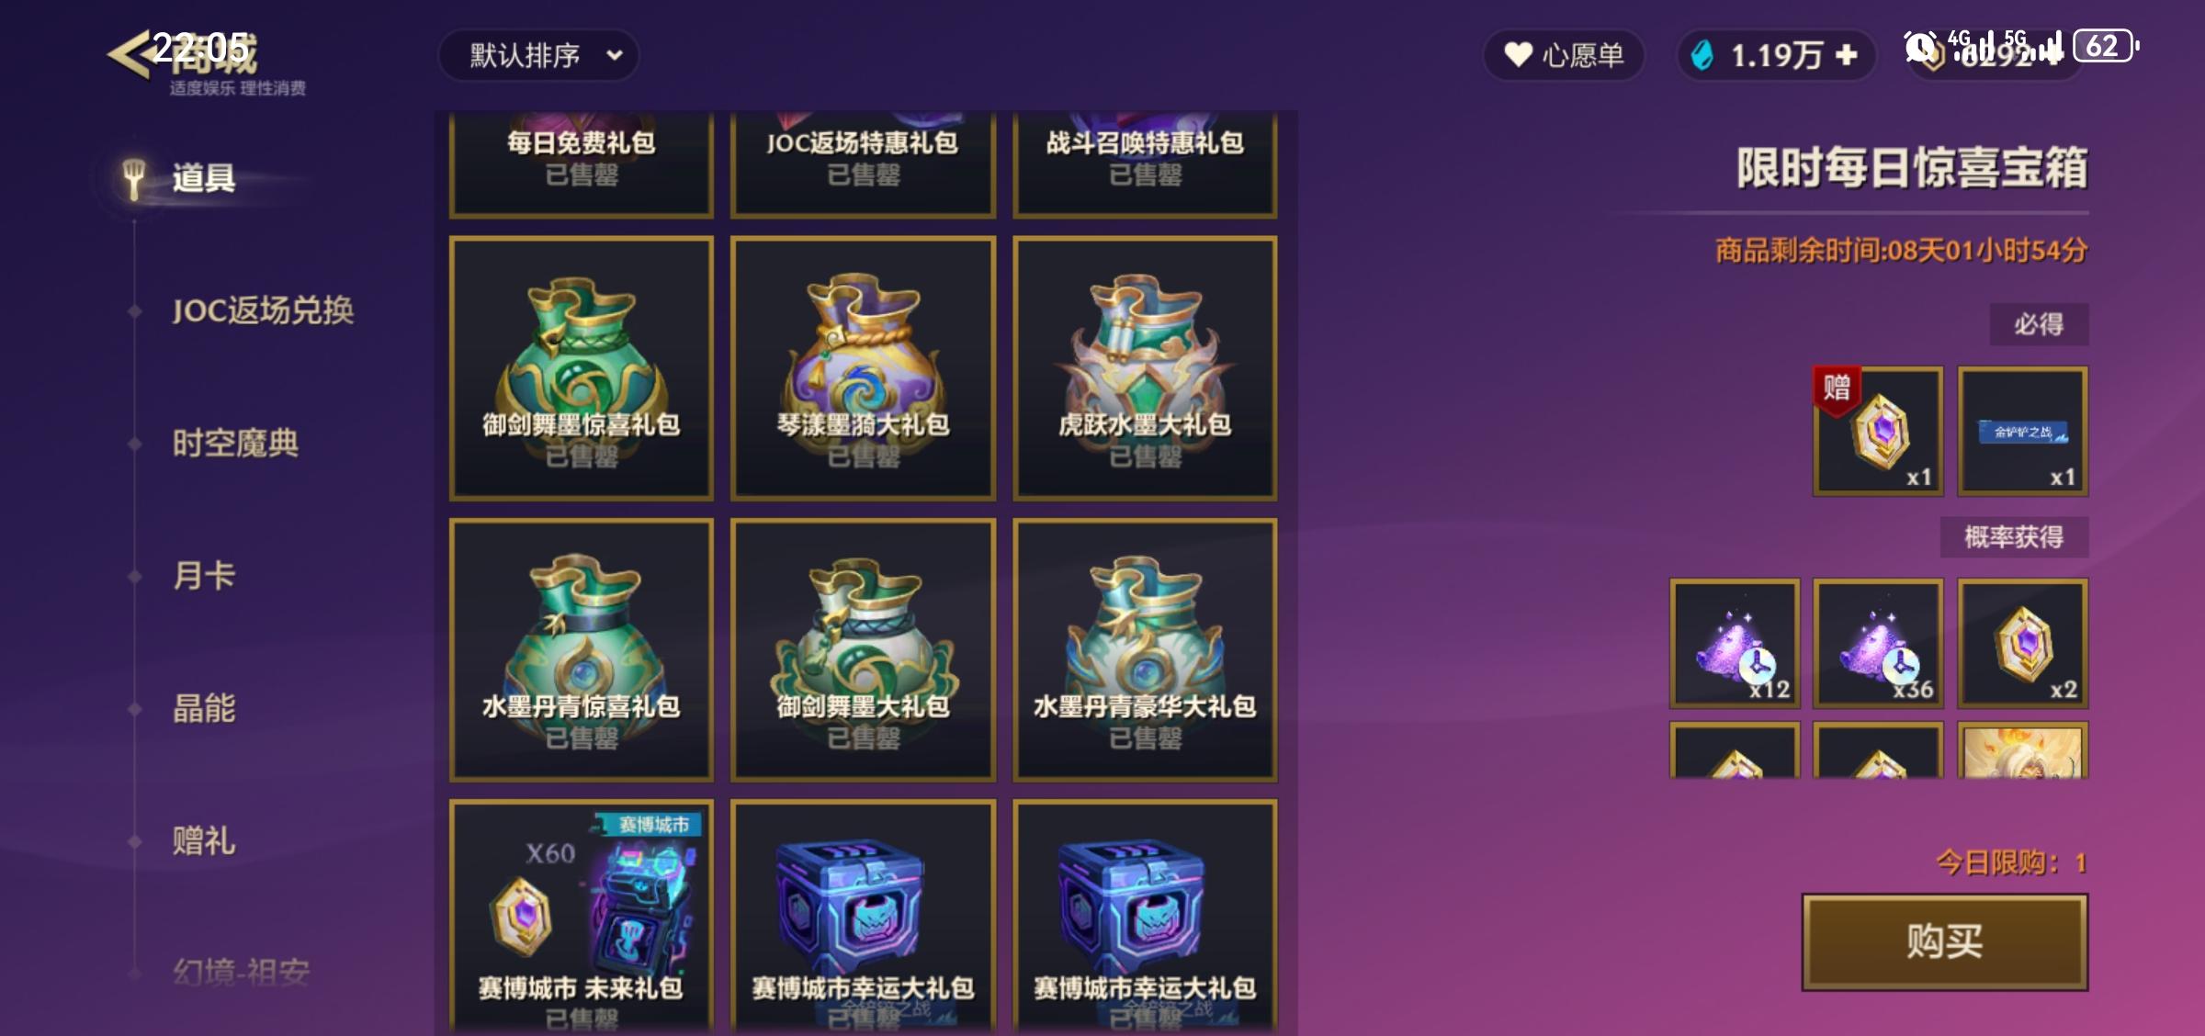
Task: Open the 心愿单 wishlist heart
Action: (x=1563, y=55)
